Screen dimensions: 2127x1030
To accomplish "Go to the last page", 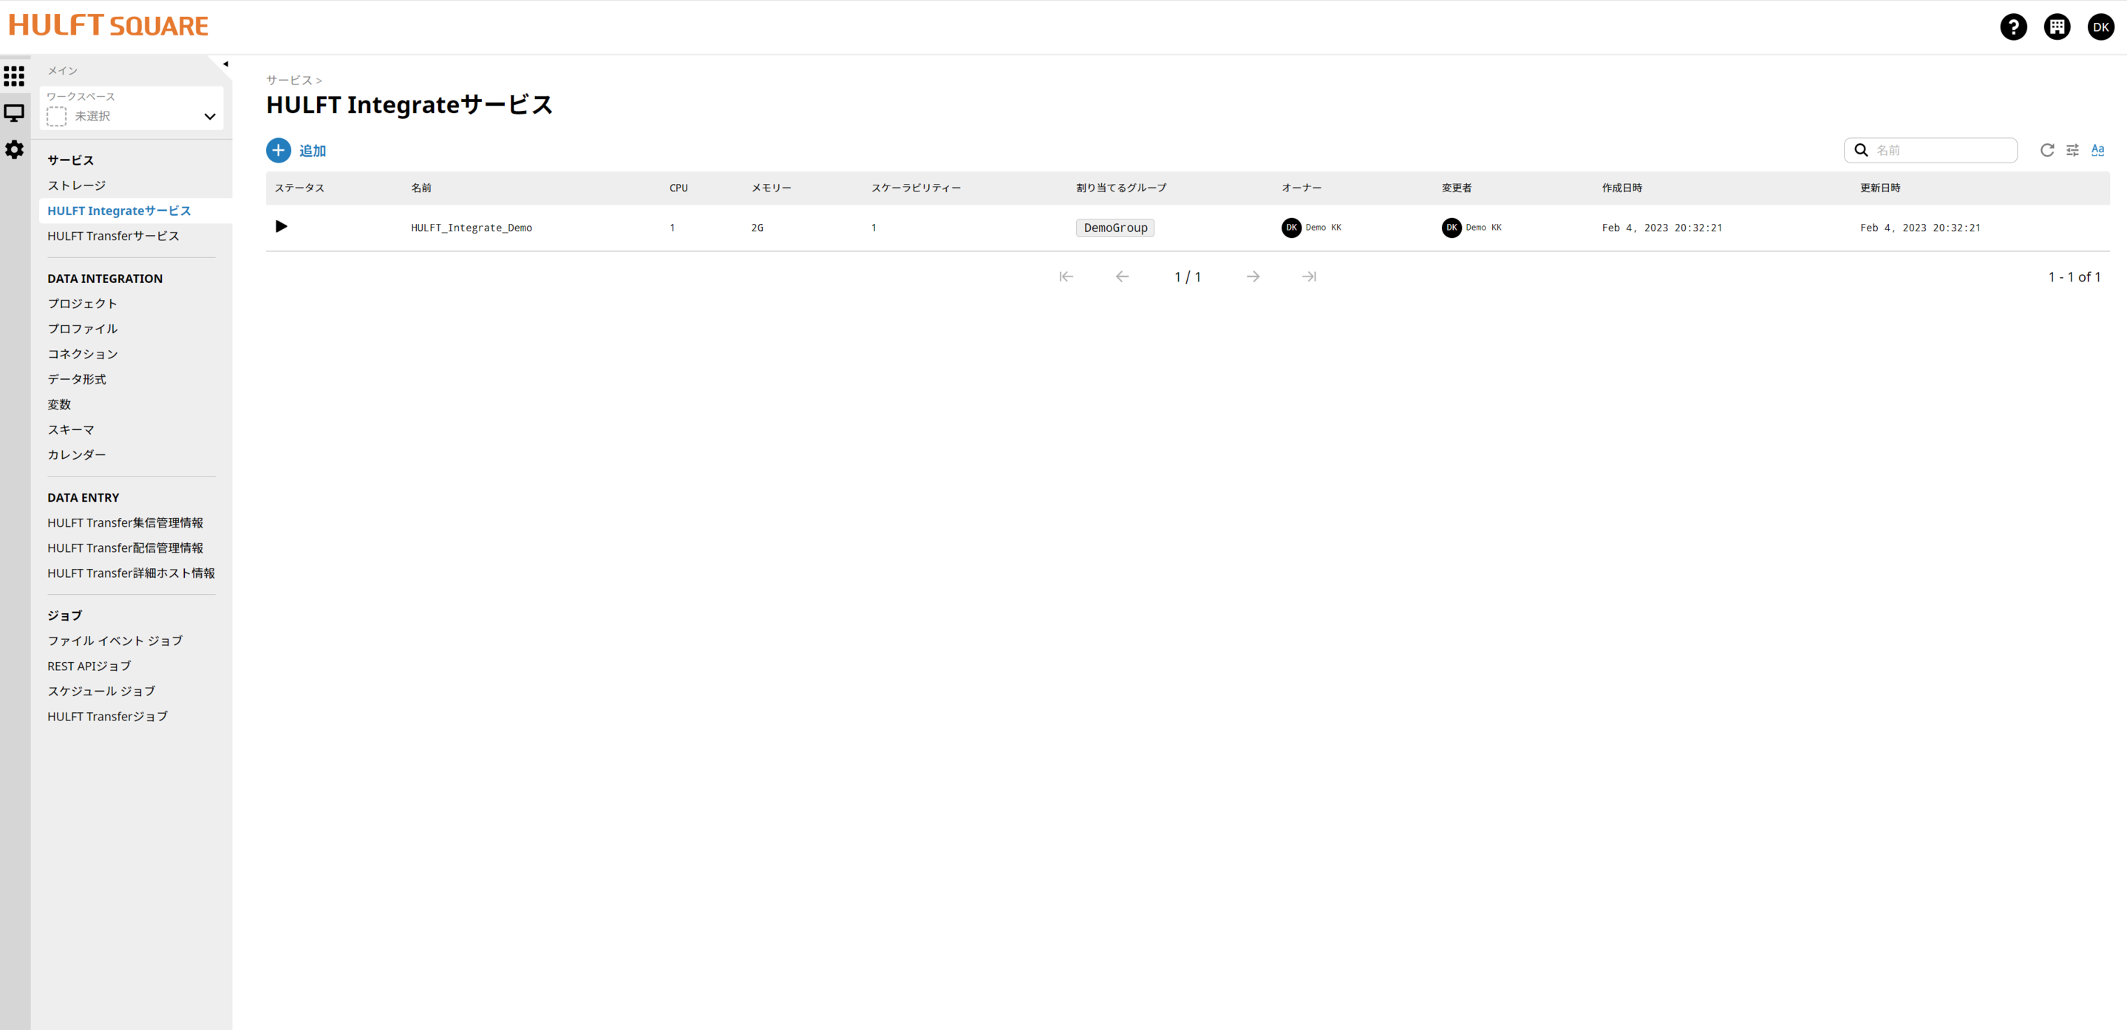I will point(1309,276).
